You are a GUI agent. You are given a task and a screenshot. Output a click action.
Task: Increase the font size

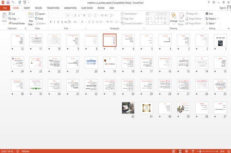point(75,15)
